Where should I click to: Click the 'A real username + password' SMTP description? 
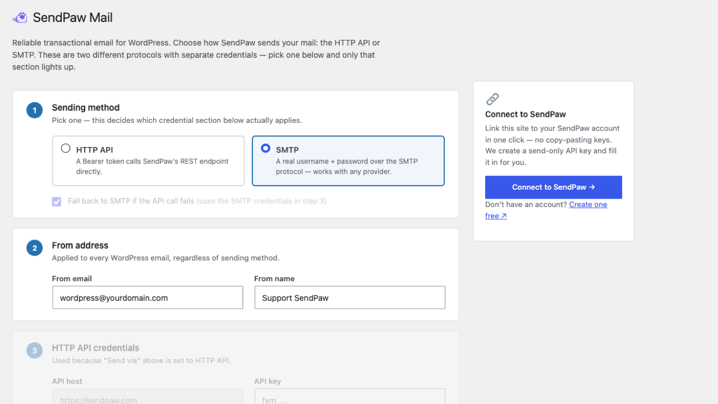(x=347, y=166)
